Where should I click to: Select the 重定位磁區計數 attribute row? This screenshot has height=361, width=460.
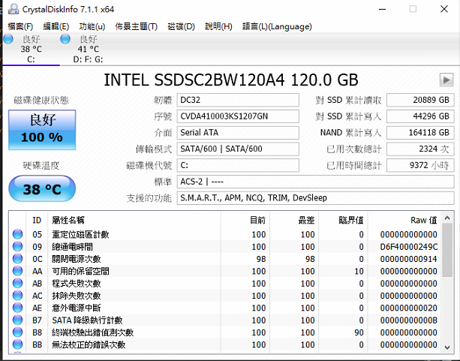pyautogui.click(x=225, y=234)
